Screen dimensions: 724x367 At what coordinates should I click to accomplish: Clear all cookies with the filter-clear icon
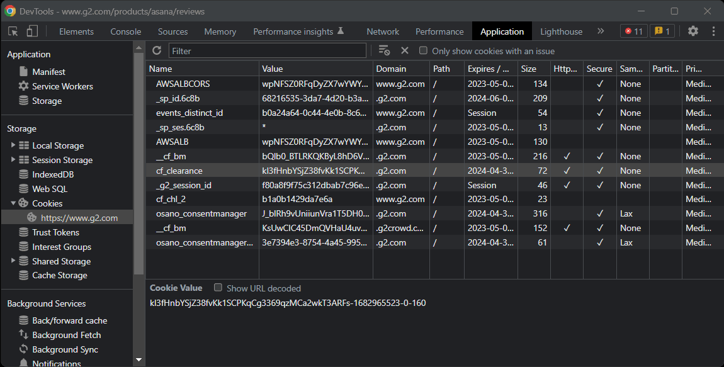(x=384, y=51)
